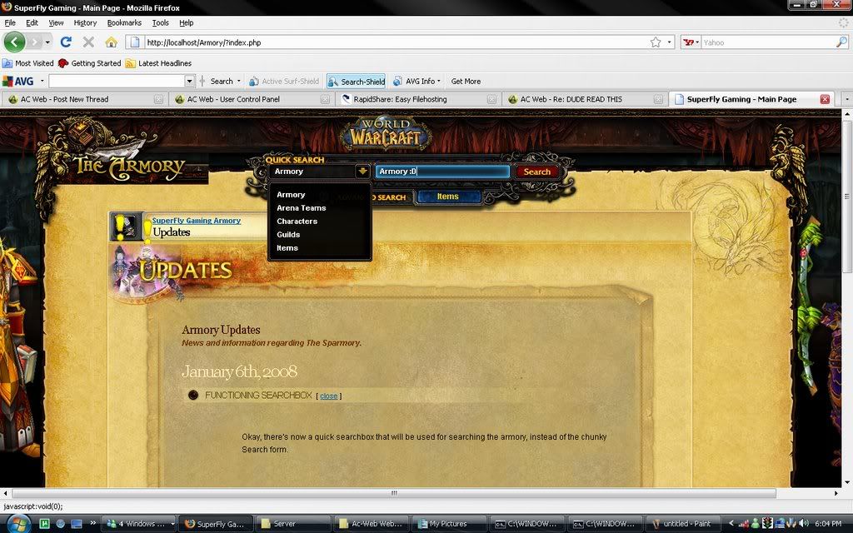Close the SuperFly Gaming - Main Page tab

point(825,99)
